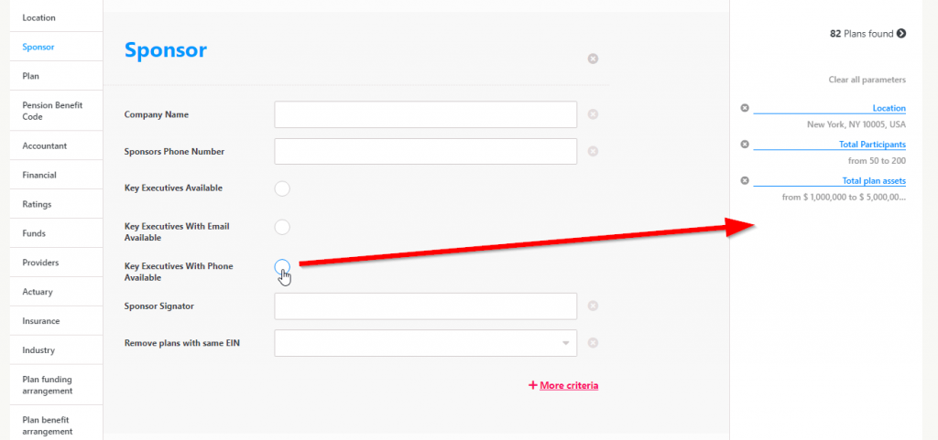Switch to the Accountant sidebar section
The image size is (938, 440).
45,145
